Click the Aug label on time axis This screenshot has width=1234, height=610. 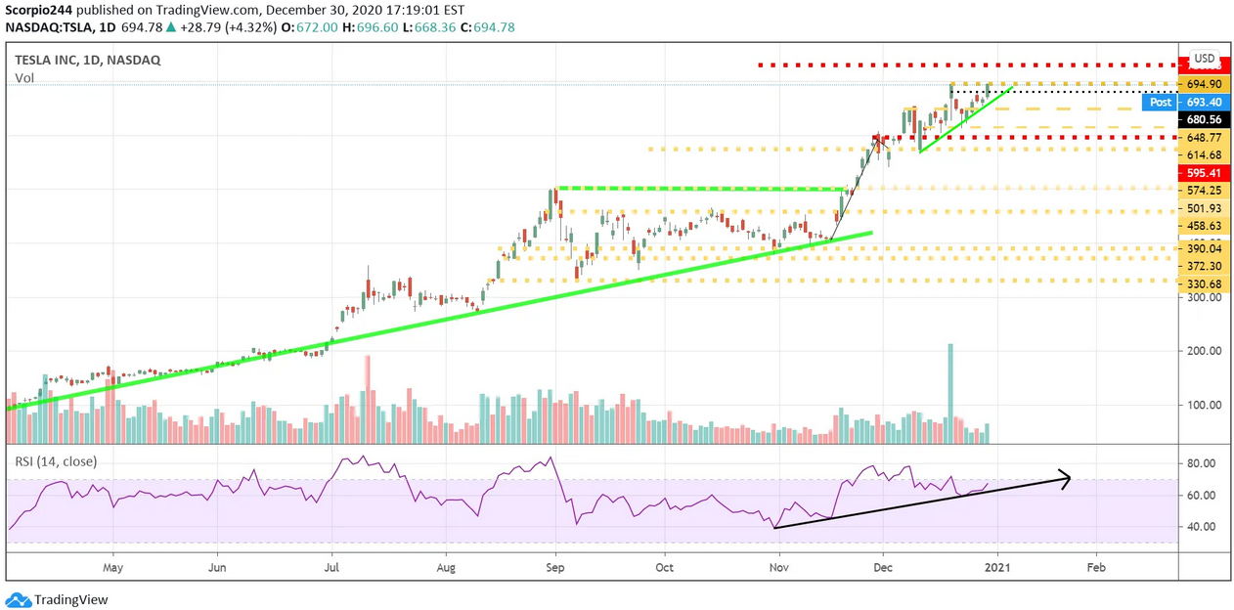pyautogui.click(x=446, y=566)
